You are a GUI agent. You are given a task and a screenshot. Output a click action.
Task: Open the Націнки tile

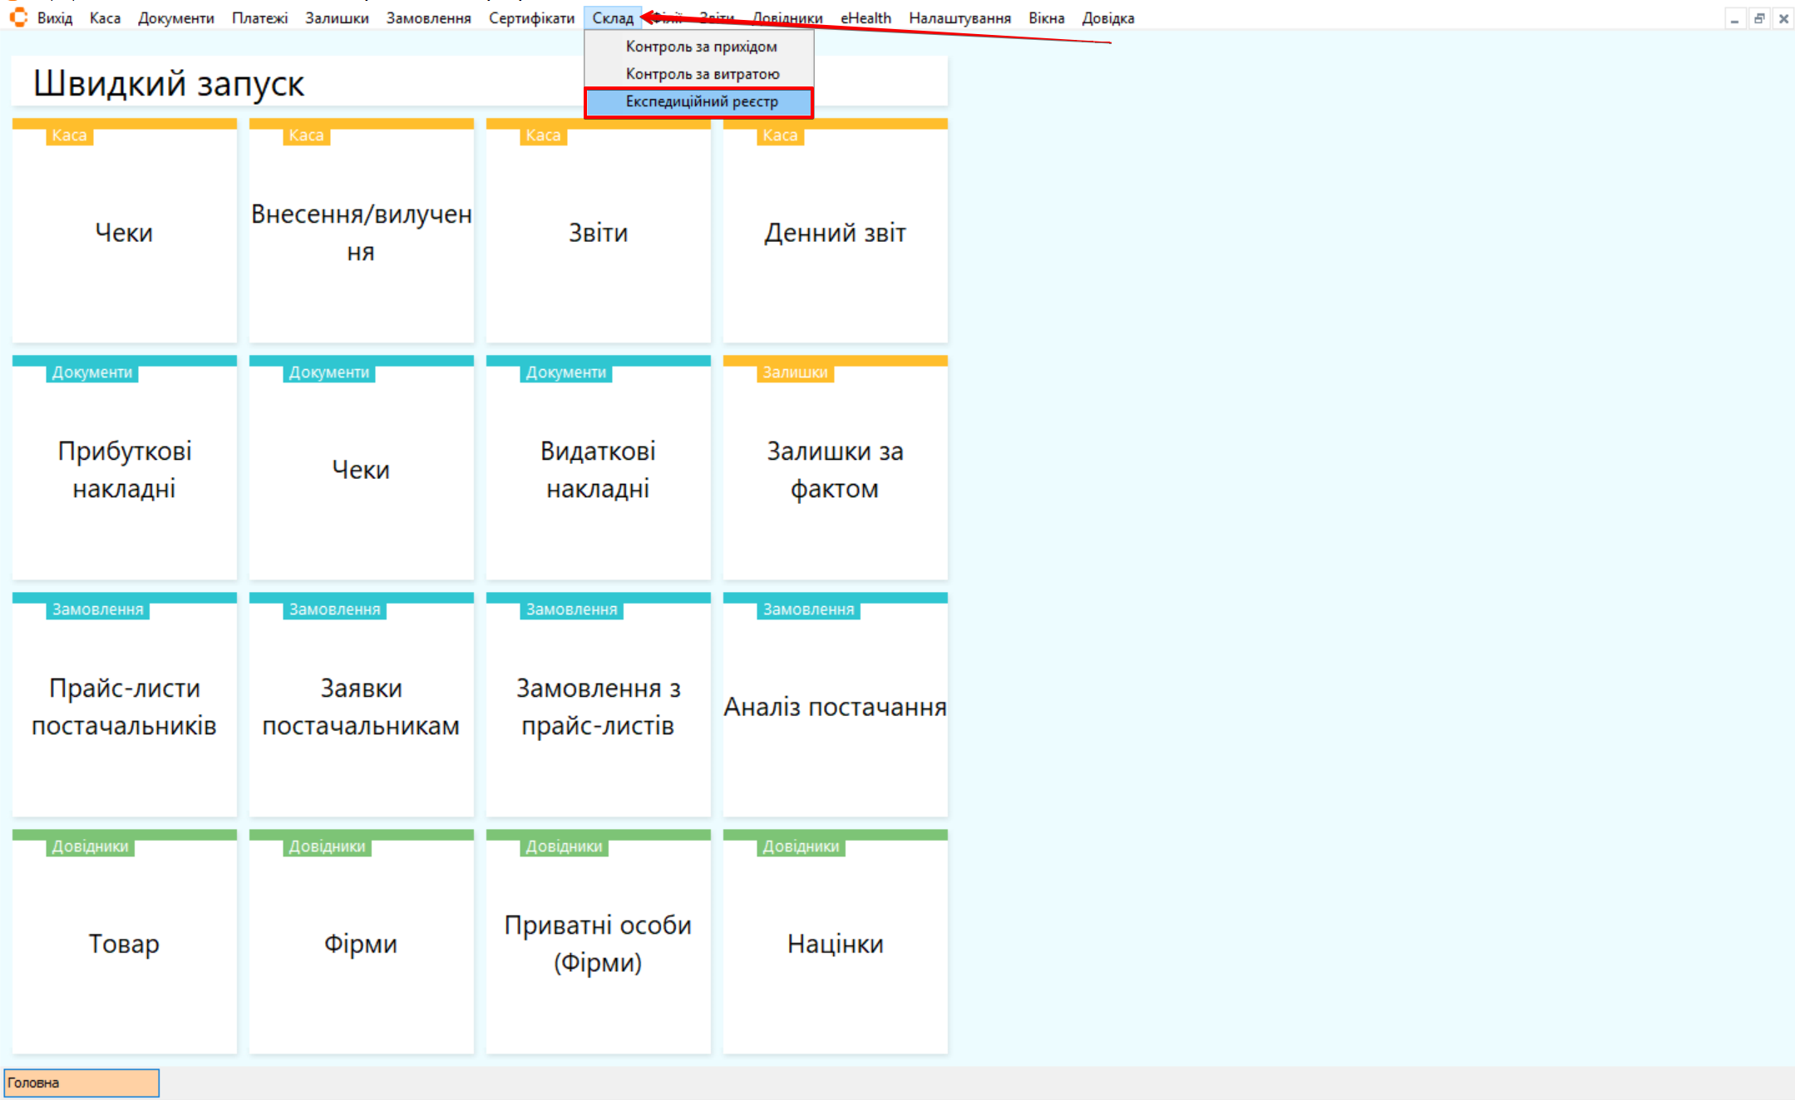coord(835,943)
